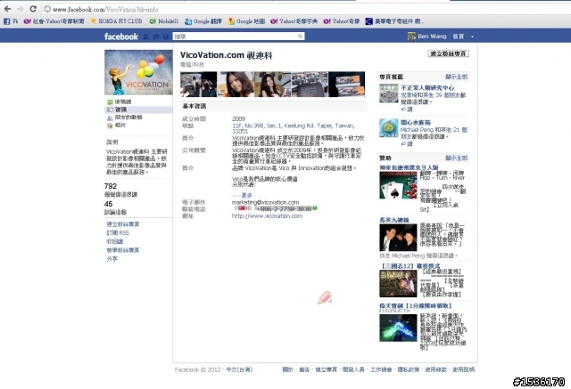Open the Fb bookmark

pos(11,21)
